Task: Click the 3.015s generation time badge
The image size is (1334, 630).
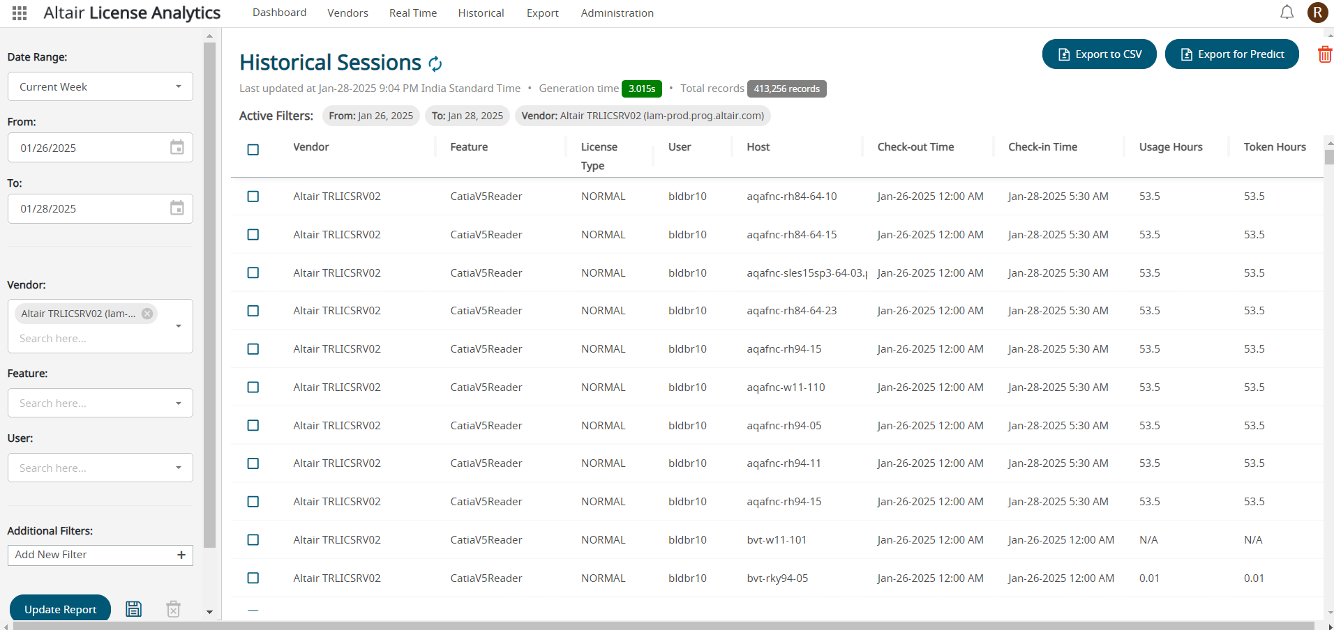Action: coord(642,89)
